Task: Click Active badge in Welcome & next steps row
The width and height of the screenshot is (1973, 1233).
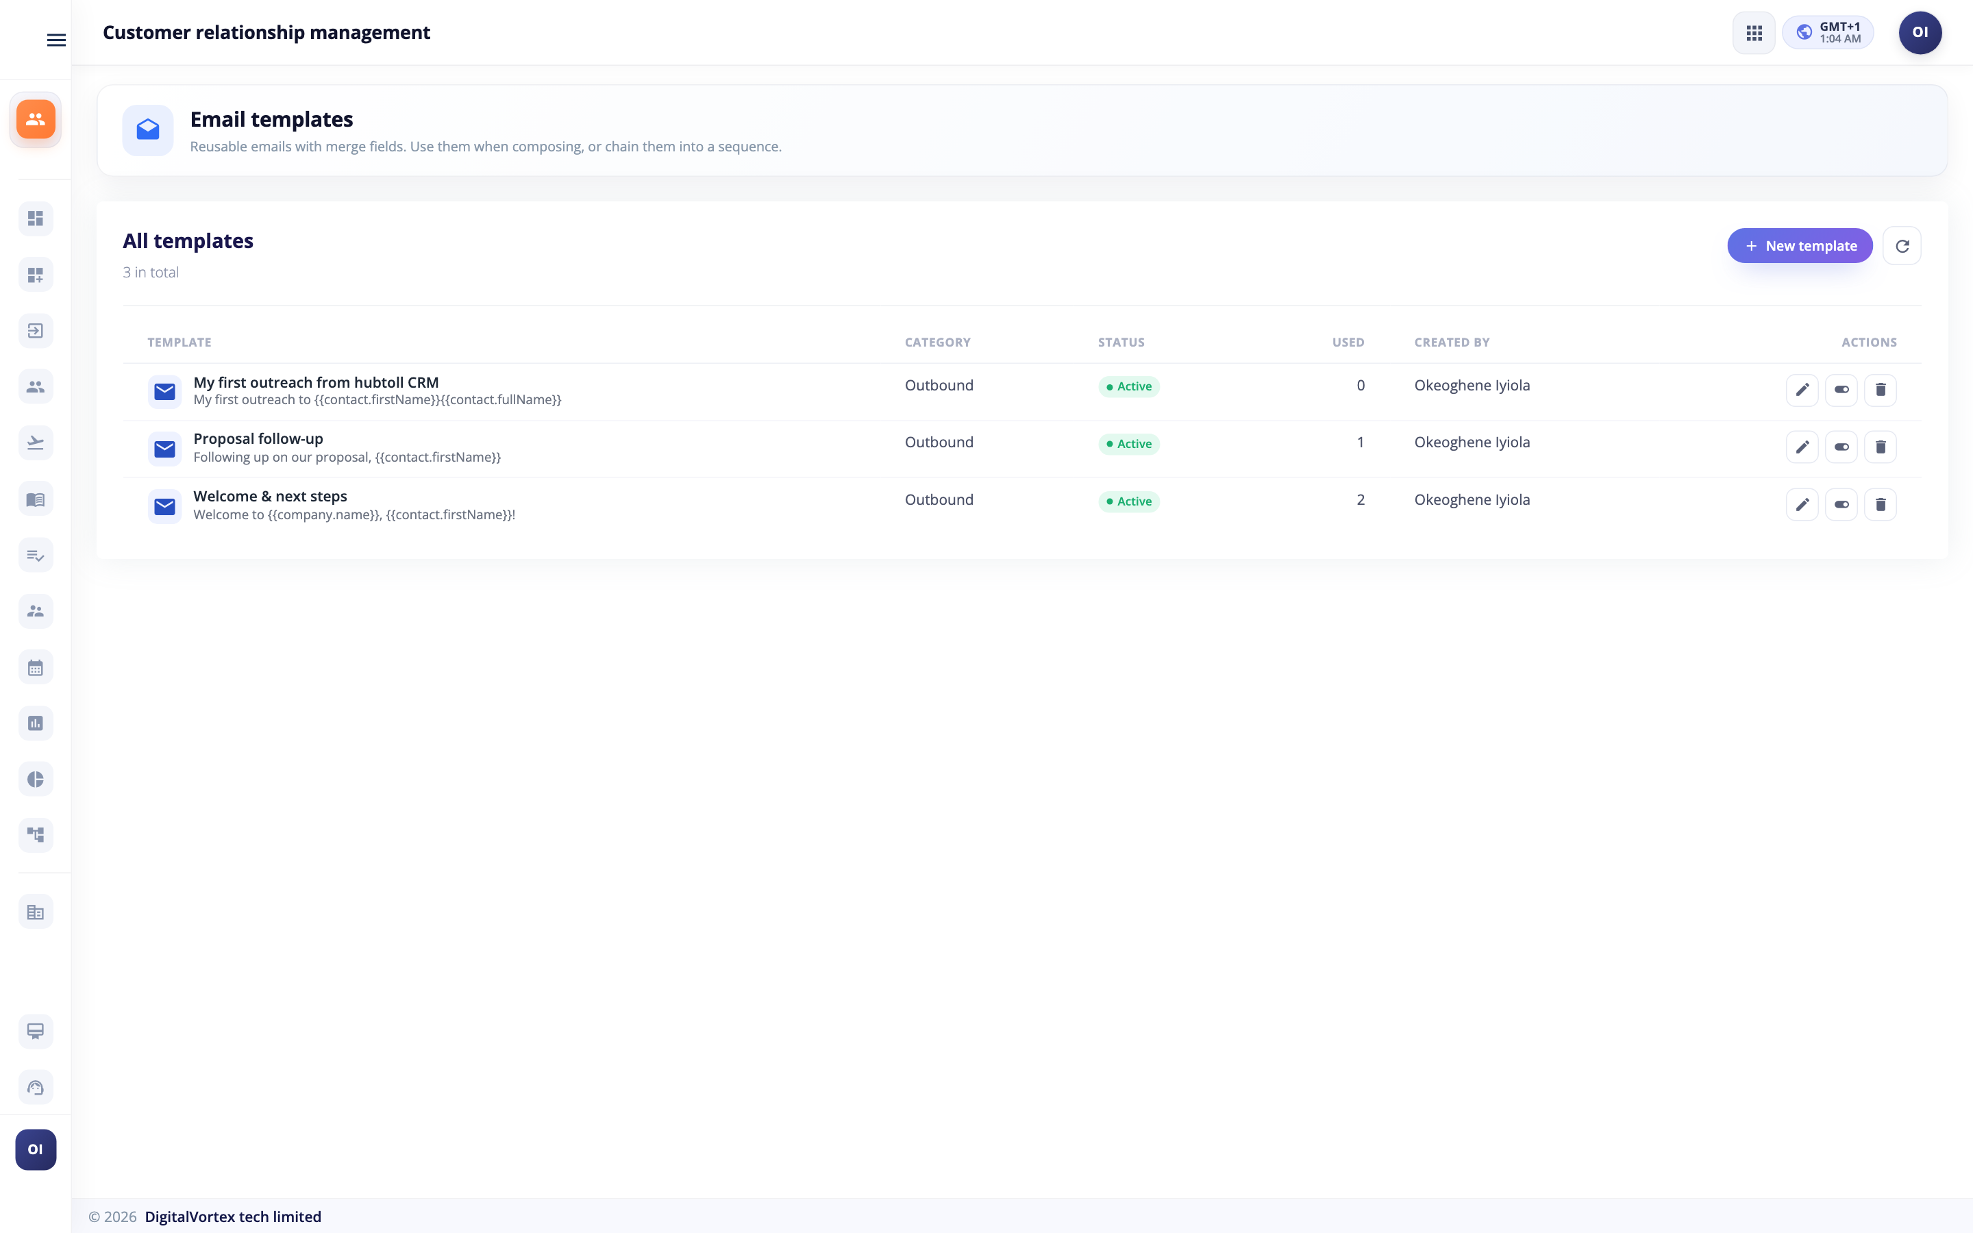Action: 1128,501
